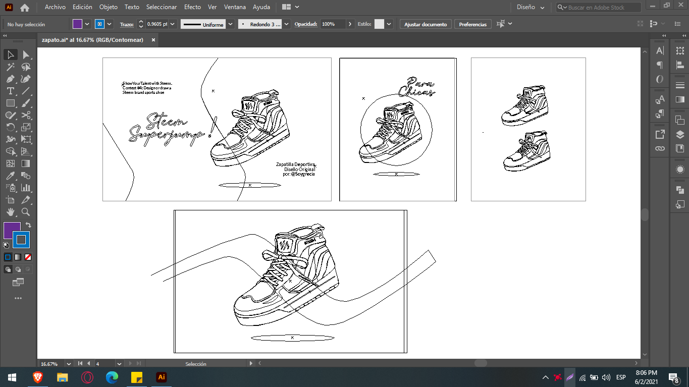Viewport: 689px width, 387px height.
Task: Pick the Lasso tool
Action: point(26,67)
